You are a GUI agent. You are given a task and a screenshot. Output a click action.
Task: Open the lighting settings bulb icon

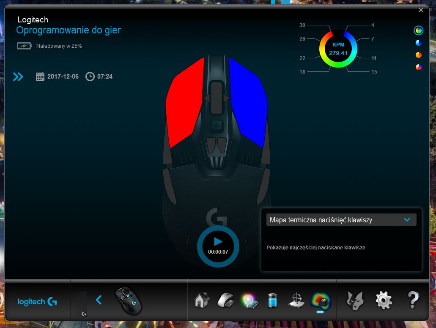click(x=250, y=301)
